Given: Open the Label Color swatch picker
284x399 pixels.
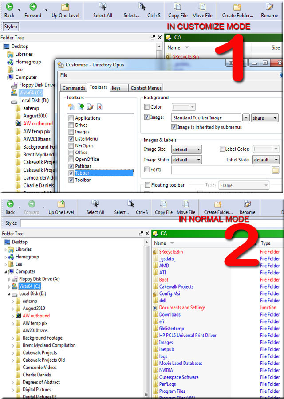Looking at the screenshot, I should (x=266, y=149).
